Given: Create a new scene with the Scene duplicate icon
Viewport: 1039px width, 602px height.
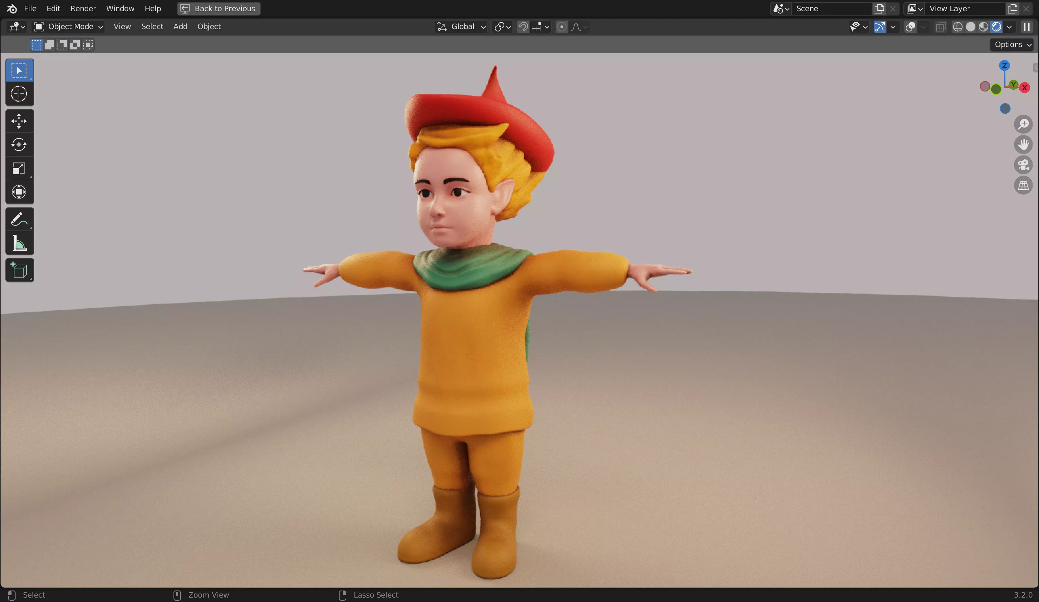Looking at the screenshot, I should coord(879,8).
